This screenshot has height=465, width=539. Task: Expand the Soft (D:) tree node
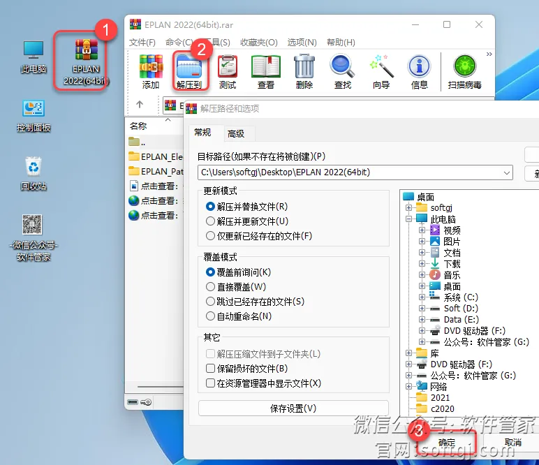pyautogui.click(x=422, y=309)
